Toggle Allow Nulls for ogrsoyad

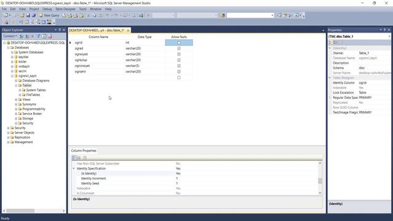tap(179, 54)
